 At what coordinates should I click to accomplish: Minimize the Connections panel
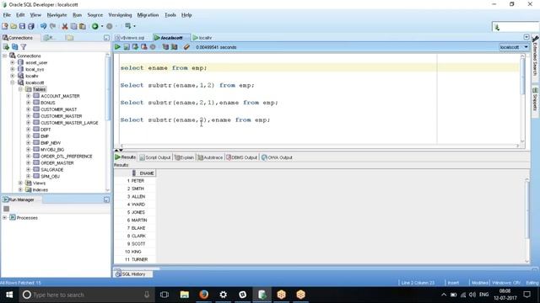[x=106, y=38]
